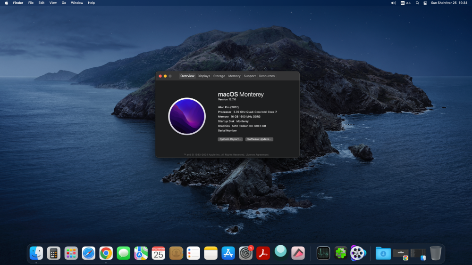The image size is (472, 265).
Task: Open the Apple menu
Action: tap(6, 3)
